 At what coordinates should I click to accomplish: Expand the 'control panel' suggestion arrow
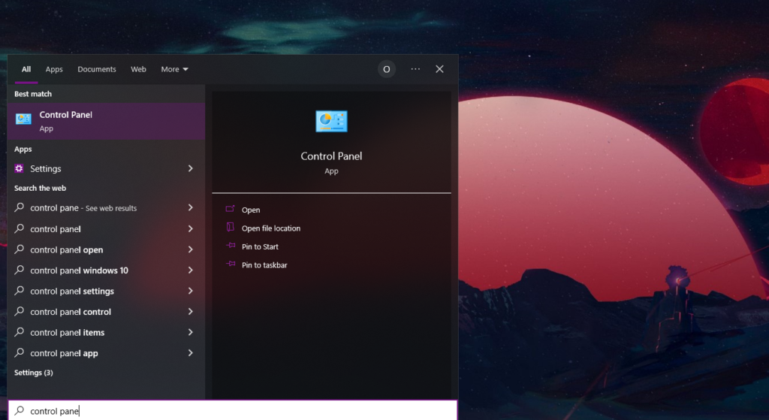click(190, 228)
